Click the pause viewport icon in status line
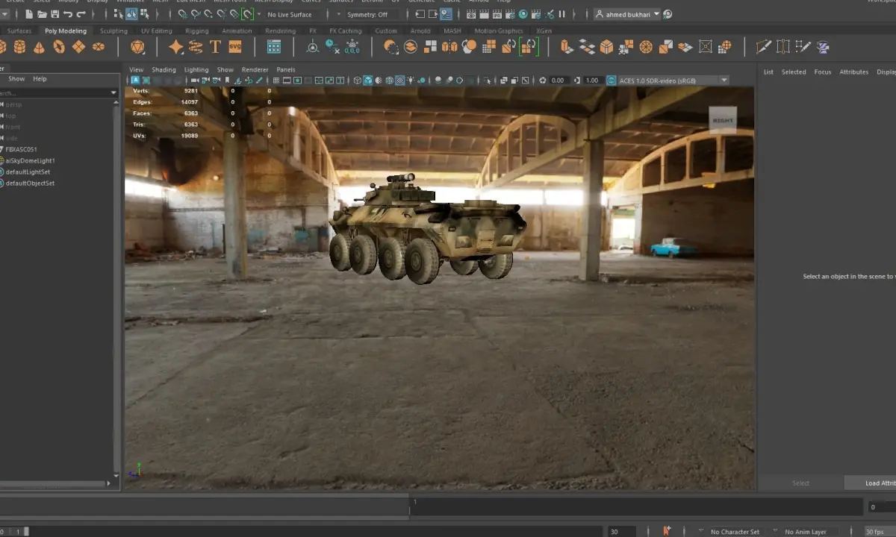Screen dimensions: 896x537 pyautogui.click(x=561, y=14)
